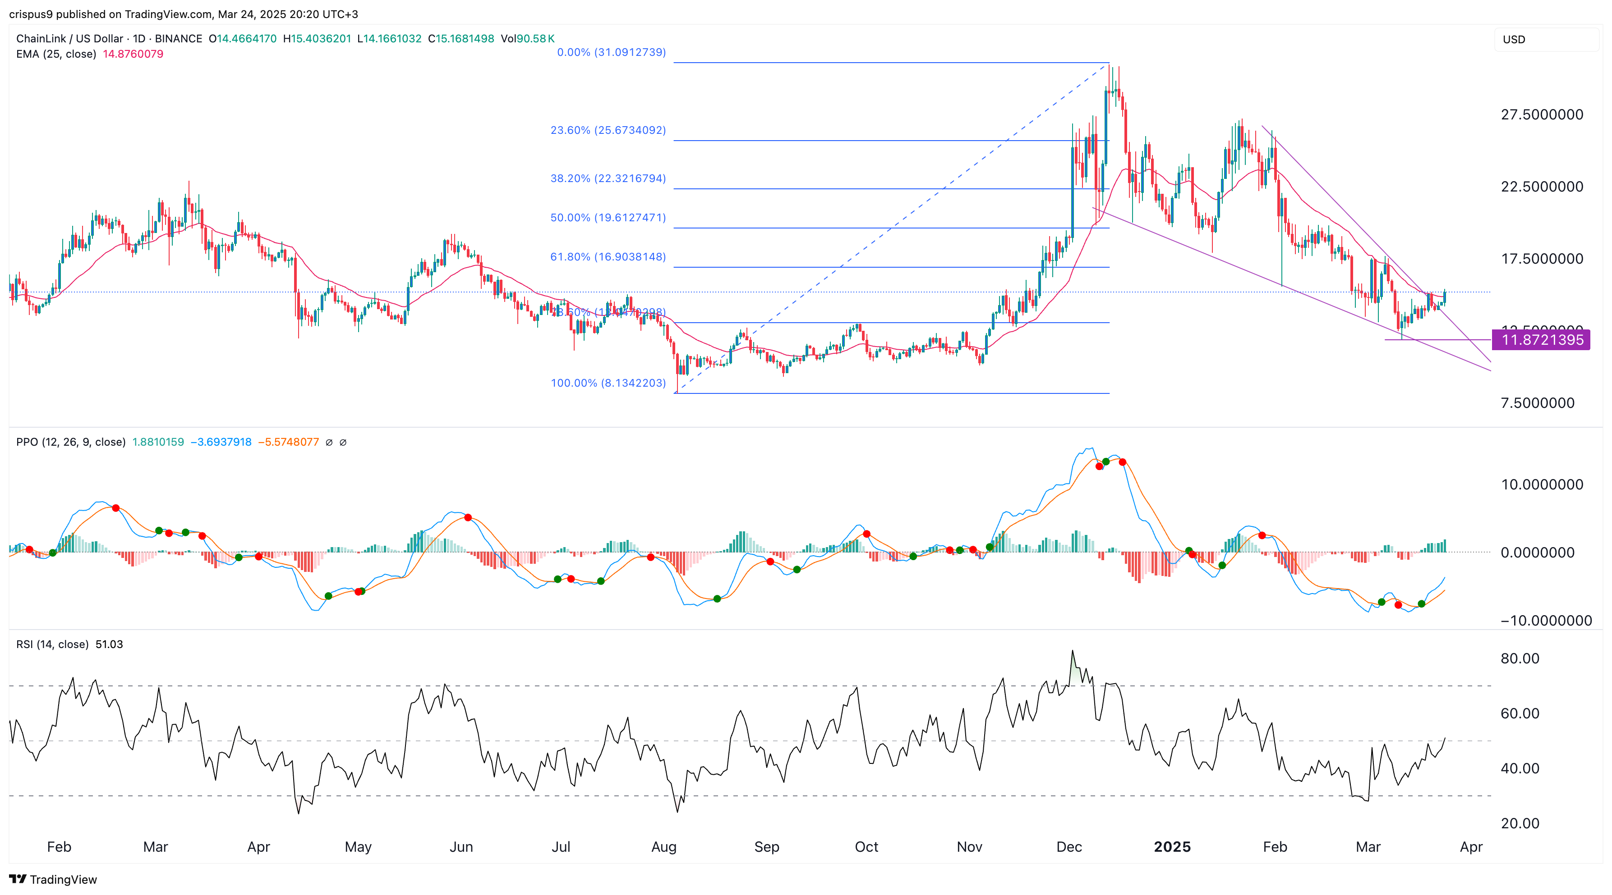
Task: Click the 60.00 RSI axis label
Action: 1520,714
